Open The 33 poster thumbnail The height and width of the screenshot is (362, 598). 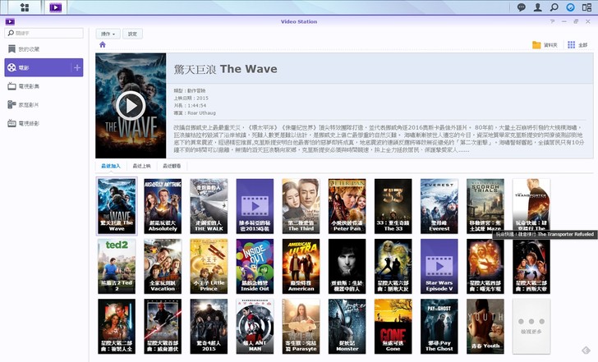coord(393,206)
